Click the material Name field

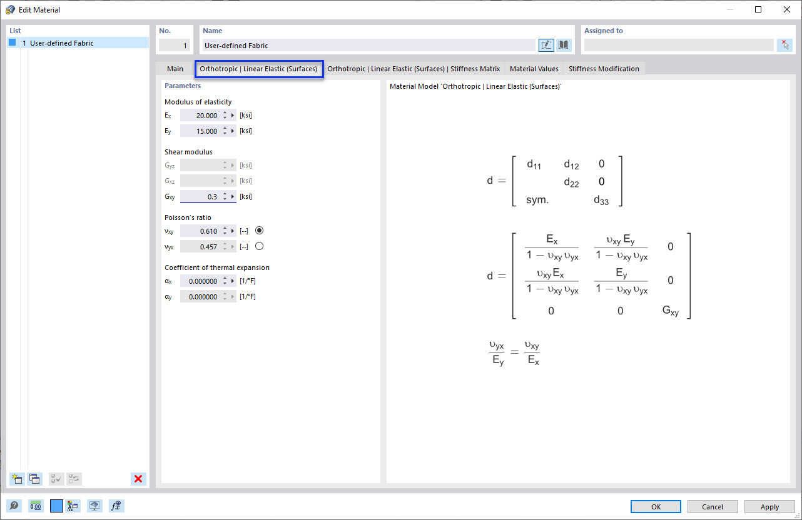[x=369, y=45]
